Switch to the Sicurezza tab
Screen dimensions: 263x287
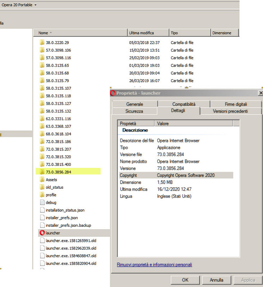tap(134, 111)
